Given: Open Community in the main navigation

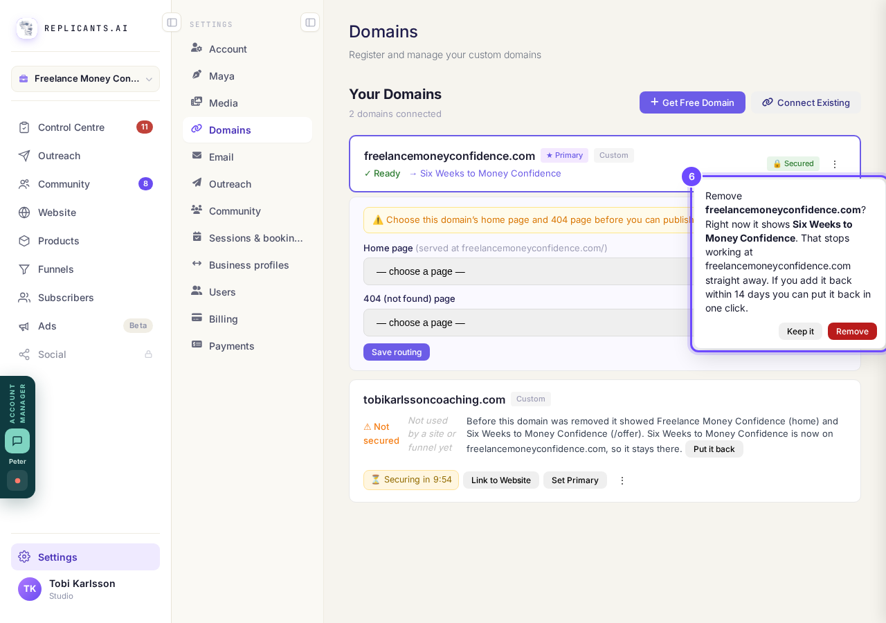Looking at the screenshot, I should click(85, 184).
